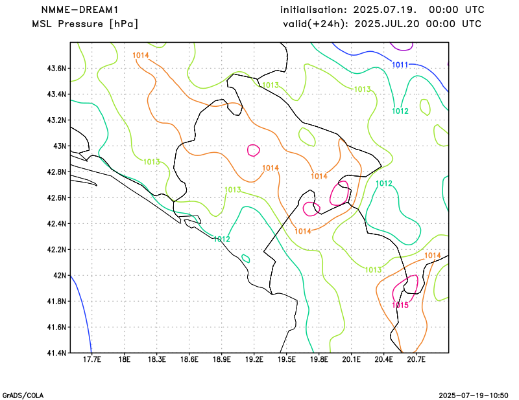Click the valid(+24h) 2025.JUL.20 line
This screenshot has width=519, height=400.
(x=382, y=24)
